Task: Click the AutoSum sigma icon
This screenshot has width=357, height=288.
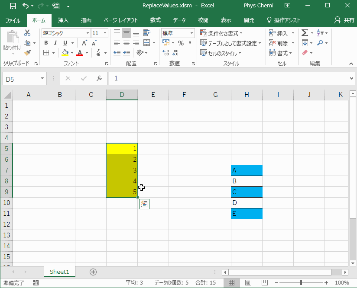Action: click(305, 33)
